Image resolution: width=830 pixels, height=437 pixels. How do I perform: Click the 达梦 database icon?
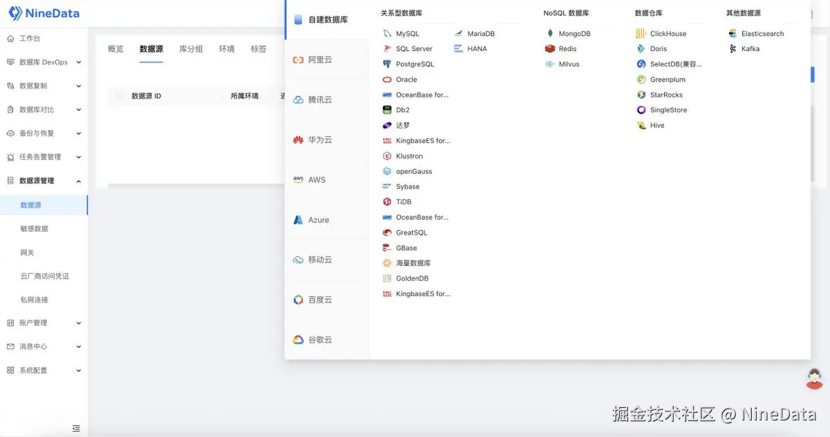[x=387, y=126]
